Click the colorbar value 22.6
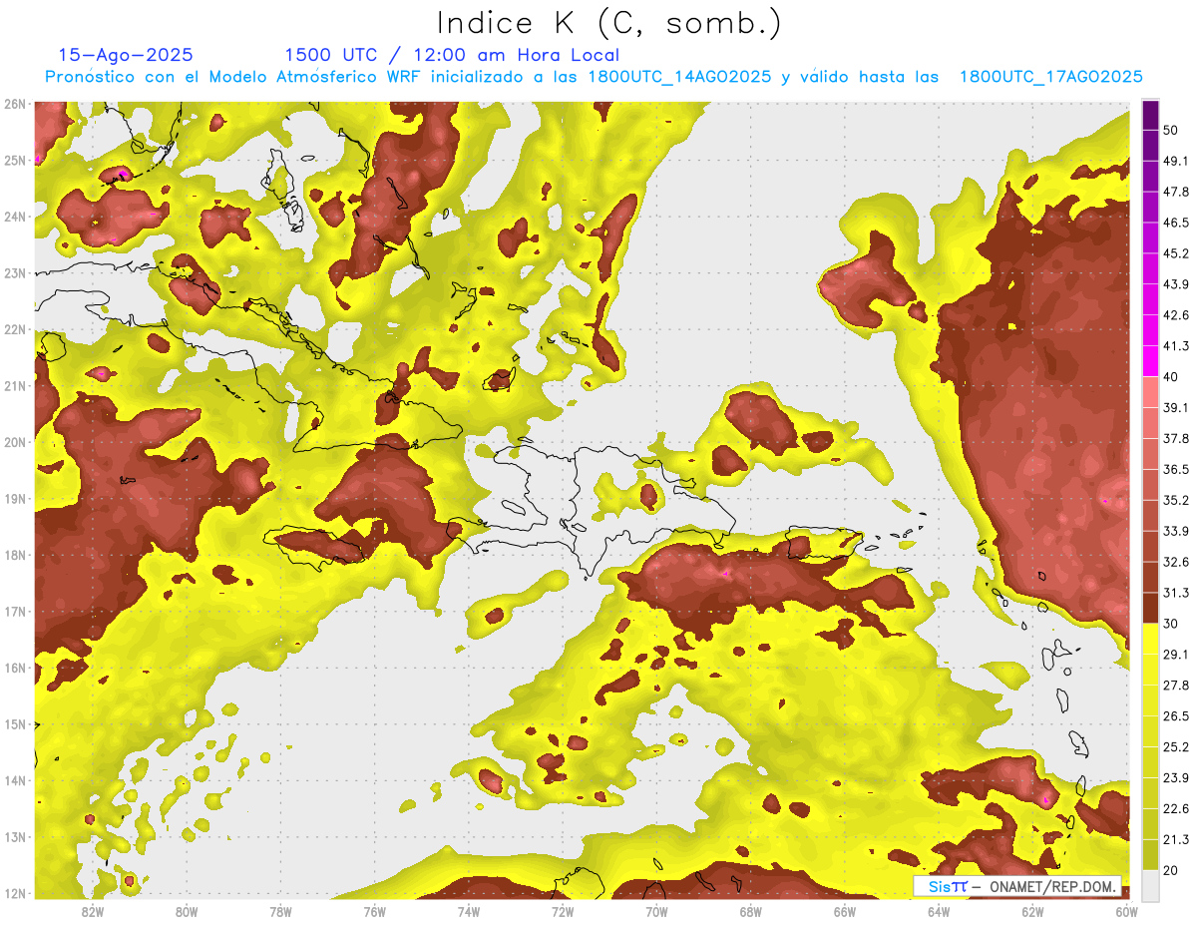Screen dimensions: 1197x925 (x=1175, y=809)
